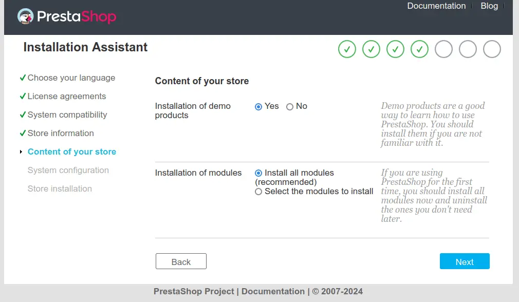This screenshot has height=302, width=519.
Task: Open Choose your language step
Action: click(71, 78)
